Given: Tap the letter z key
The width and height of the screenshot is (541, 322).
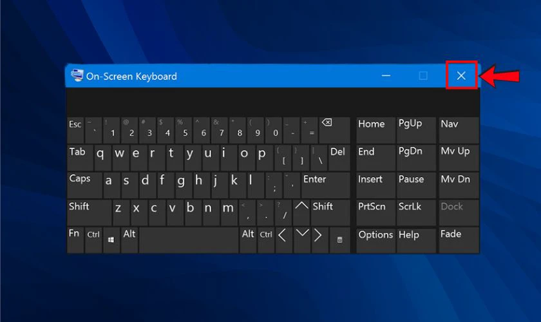Looking at the screenshot, I should pyautogui.click(x=120, y=213).
